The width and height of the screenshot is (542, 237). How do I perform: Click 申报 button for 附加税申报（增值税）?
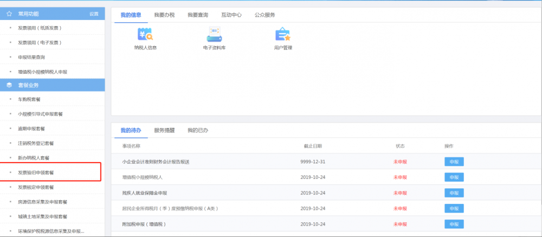[x=454, y=224]
